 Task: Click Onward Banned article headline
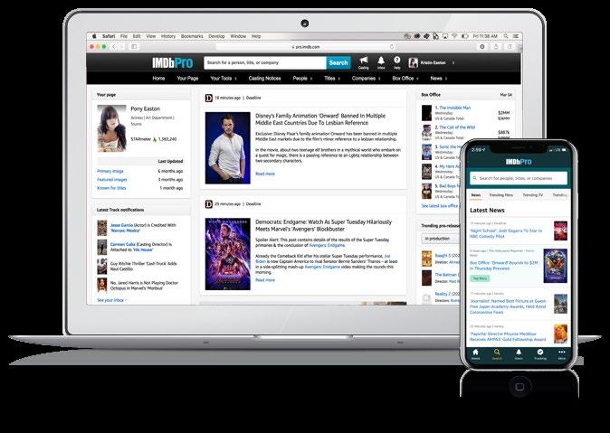[x=320, y=119]
